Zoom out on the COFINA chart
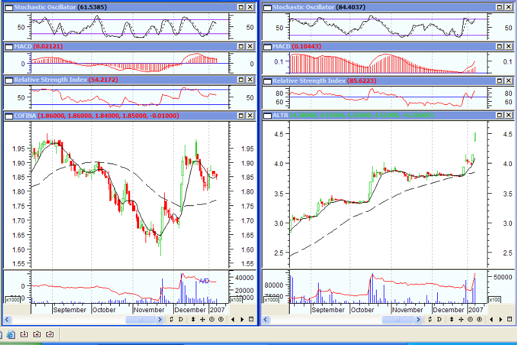Viewport: 517px width, 345px height. pyautogui.click(x=212, y=319)
